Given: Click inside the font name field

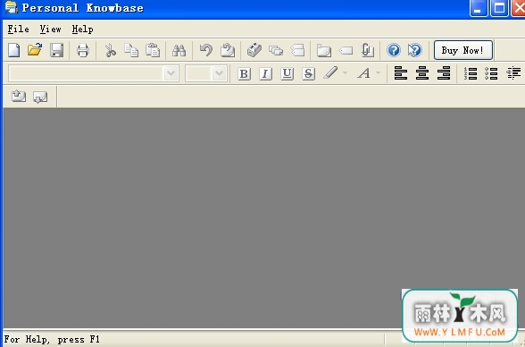Looking at the screenshot, I should coord(87,73).
